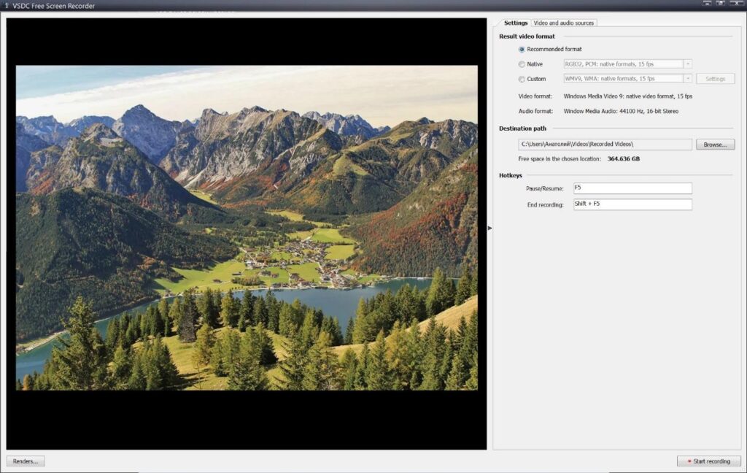Choose the Custom format radio button
Viewport: 747px width, 473px height.
(x=522, y=79)
